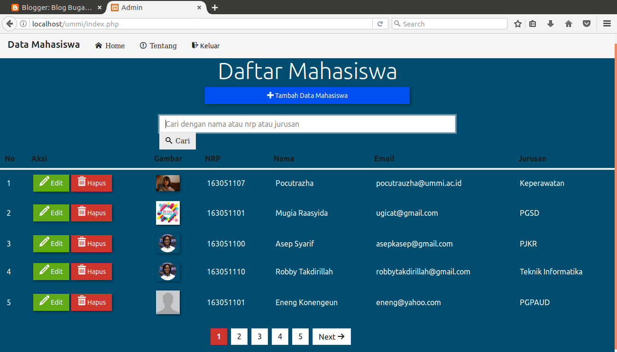Open page 3 of the pagination

click(259, 336)
